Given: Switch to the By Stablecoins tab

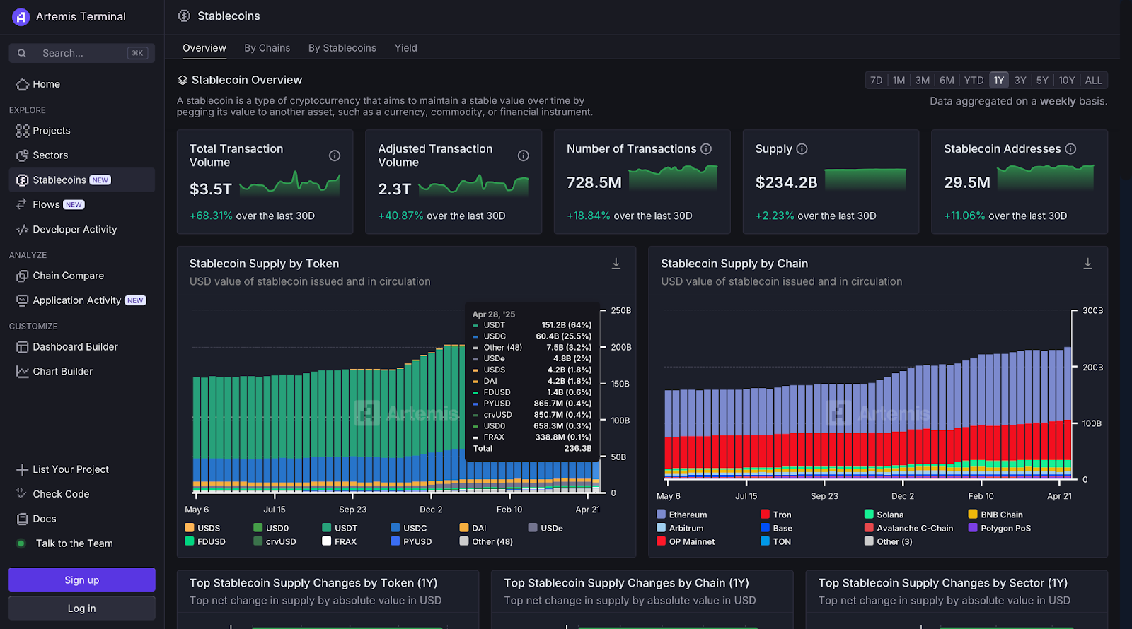Looking at the screenshot, I should coord(342,48).
